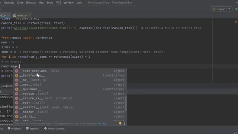Click the Terminal tool window icon

pos(27,128)
